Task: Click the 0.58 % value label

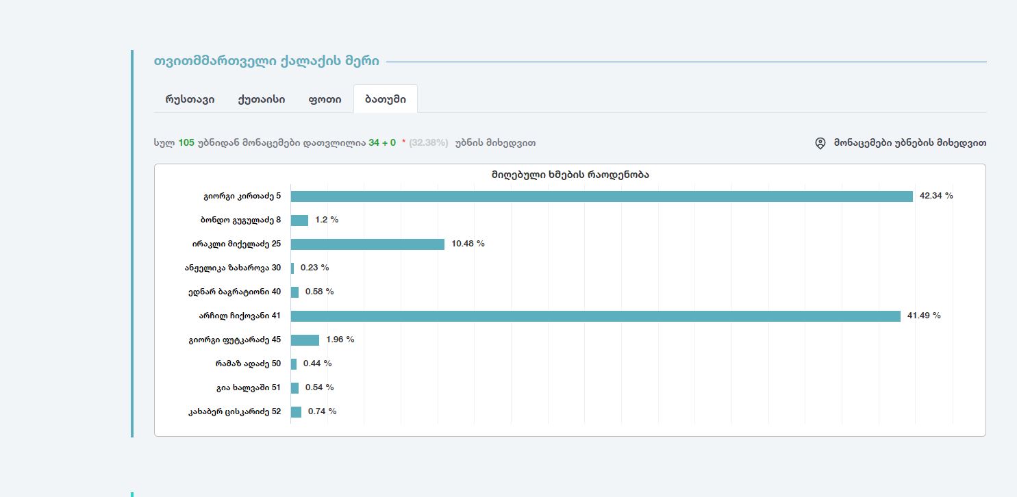Action: (x=320, y=292)
